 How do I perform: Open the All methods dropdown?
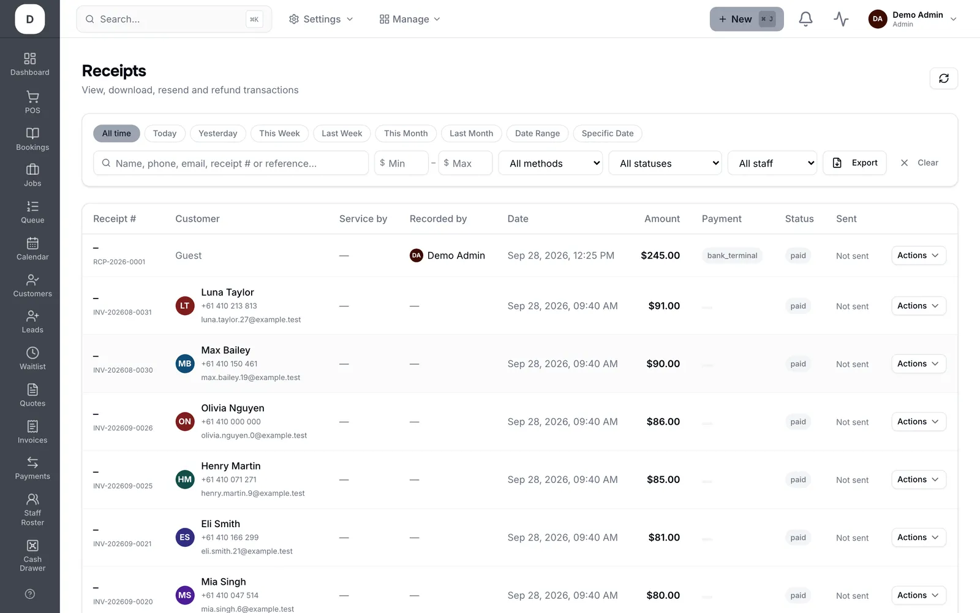pyautogui.click(x=551, y=163)
